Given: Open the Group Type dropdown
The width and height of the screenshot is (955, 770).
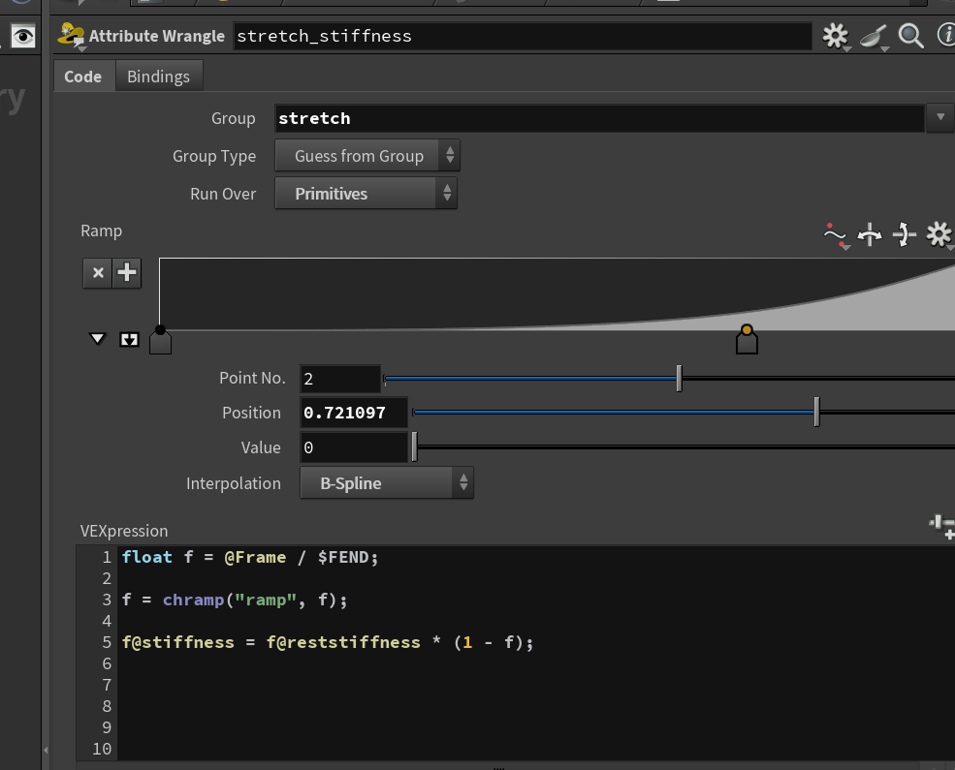Looking at the screenshot, I should 367,156.
